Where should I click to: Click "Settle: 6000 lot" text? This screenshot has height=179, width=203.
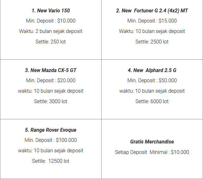pyautogui.click(x=152, y=101)
